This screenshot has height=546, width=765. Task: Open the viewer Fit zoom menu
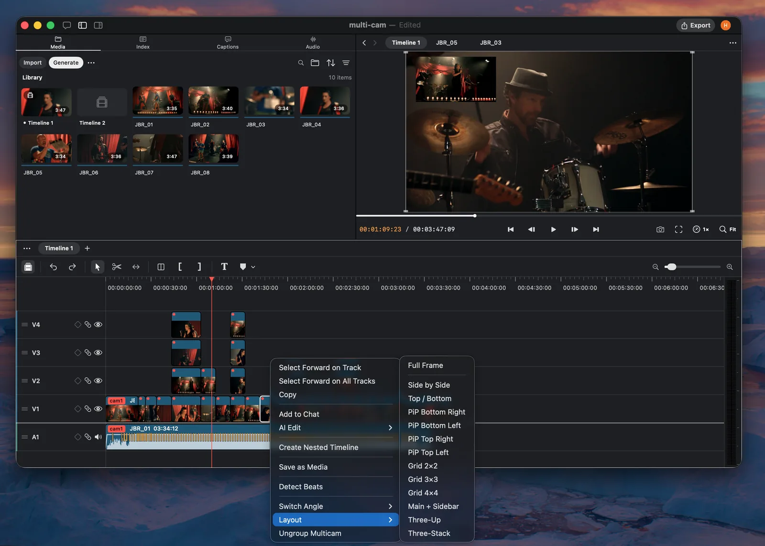tap(728, 229)
